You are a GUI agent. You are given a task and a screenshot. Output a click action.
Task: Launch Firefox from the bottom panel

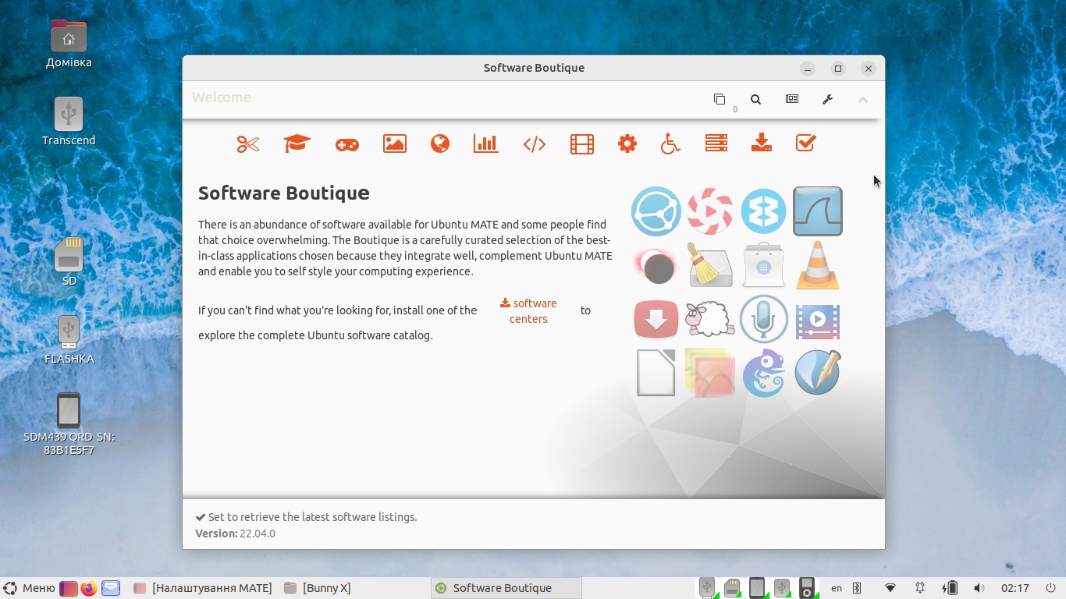click(x=89, y=588)
